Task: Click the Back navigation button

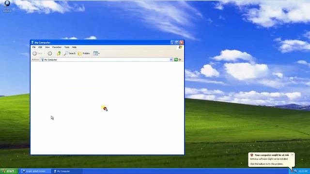Action: [38, 54]
